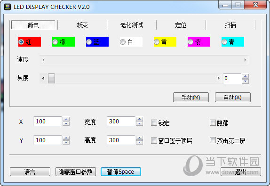Click the 隐藏窗口参数 button
Image resolution: width=270 pixels, height=186 pixels.
pyautogui.click(x=76, y=172)
